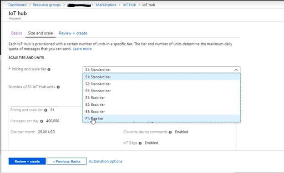Click the IoT hub page title
Viewport: 284px width, 173px height.
pos(18,13)
